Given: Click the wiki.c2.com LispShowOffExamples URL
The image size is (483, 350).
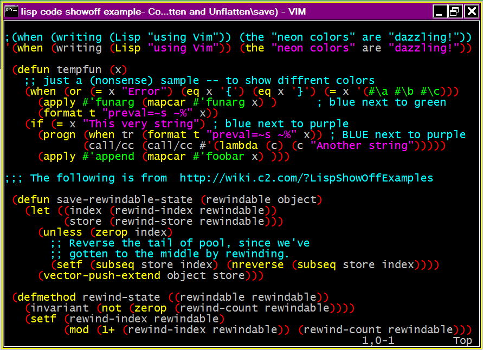Looking at the screenshot, I should click(306, 178).
